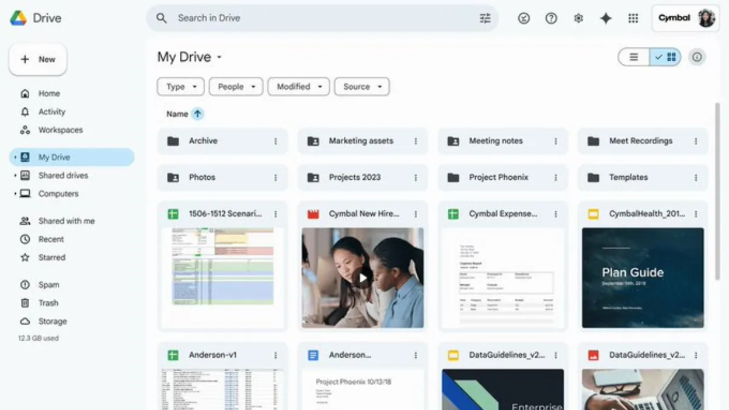This screenshot has width=729, height=410.
Task: Click the vertical scrollbar of file list
Action: coord(718,182)
